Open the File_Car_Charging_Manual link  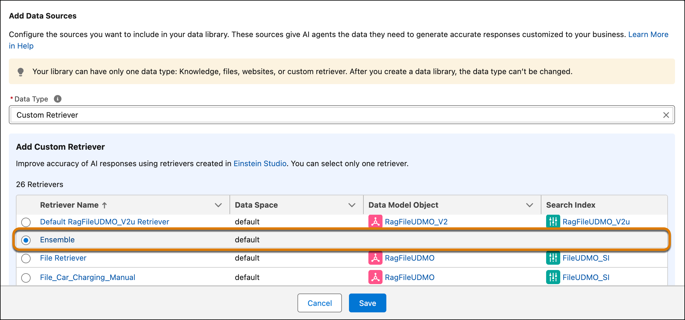tap(88, 277)
